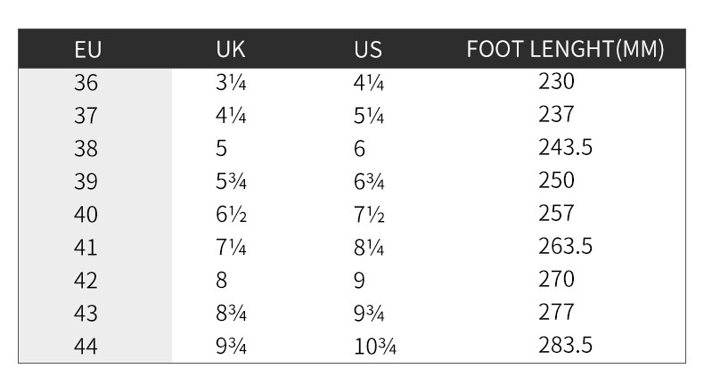Viewport: 704px width, 385px height.
Task: Click the UK size 8 cell
Action: pos(221,281)
